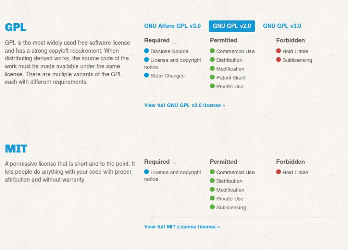Switch to the GNU GPL v3.0 tab
The width and height of the screenshot is (348, 250).
pyautogui.click(x=282, y=26)
